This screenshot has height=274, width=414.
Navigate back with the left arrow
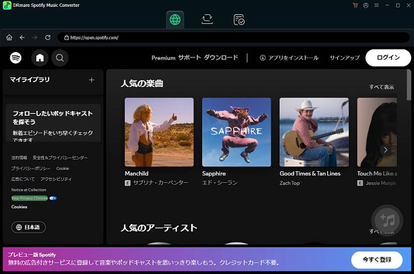point(22,38)
